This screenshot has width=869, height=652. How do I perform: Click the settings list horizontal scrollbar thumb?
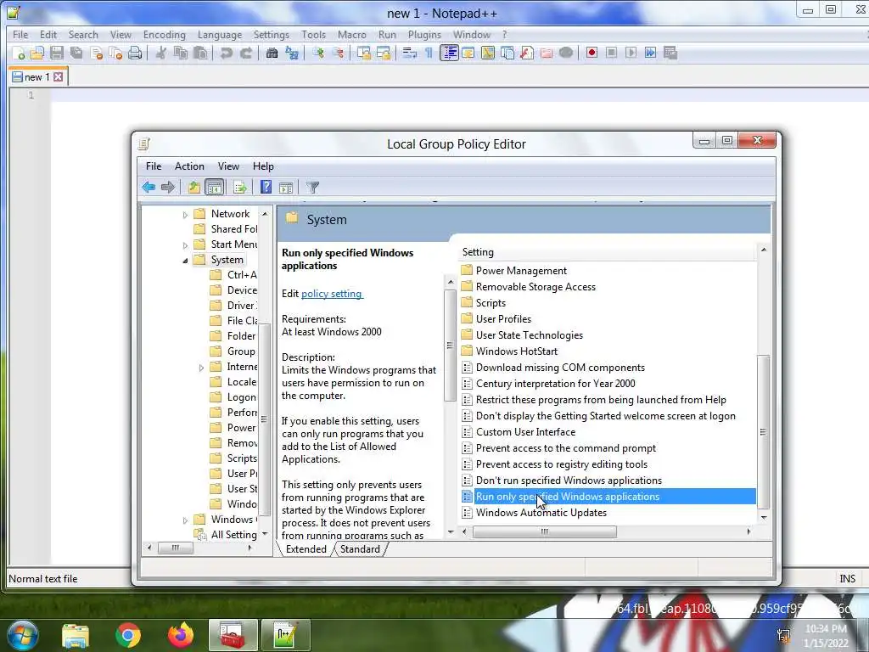[x=544, y=531]
